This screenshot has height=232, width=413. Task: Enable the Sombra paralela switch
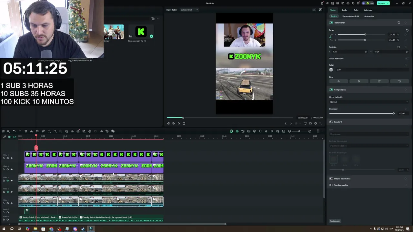click(x=331, y=185)
